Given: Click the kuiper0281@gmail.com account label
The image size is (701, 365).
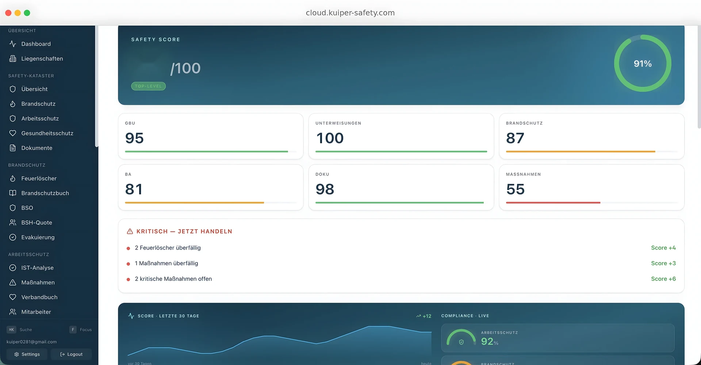Looking at the screenshot, I should (x=32, y=342).
